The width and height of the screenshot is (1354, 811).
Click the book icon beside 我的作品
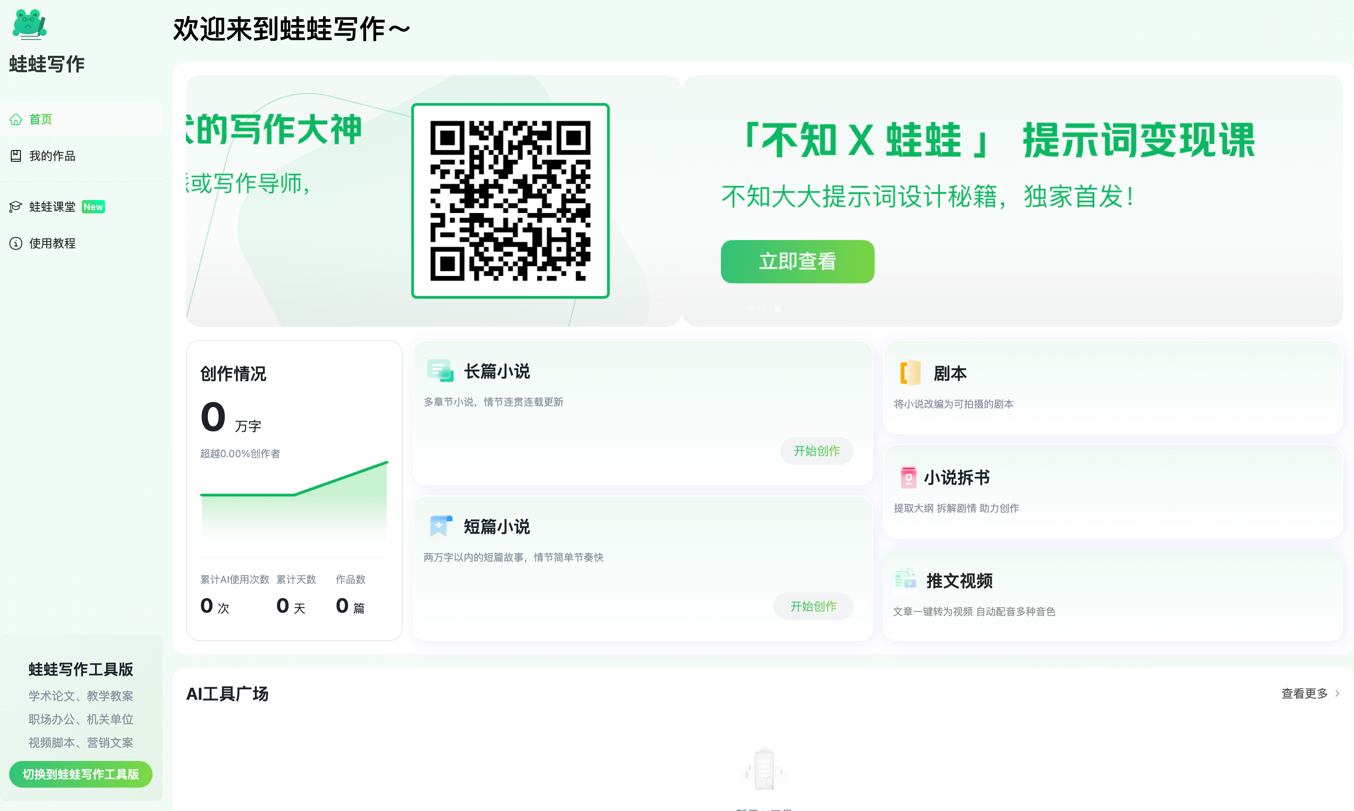point(16,156)
